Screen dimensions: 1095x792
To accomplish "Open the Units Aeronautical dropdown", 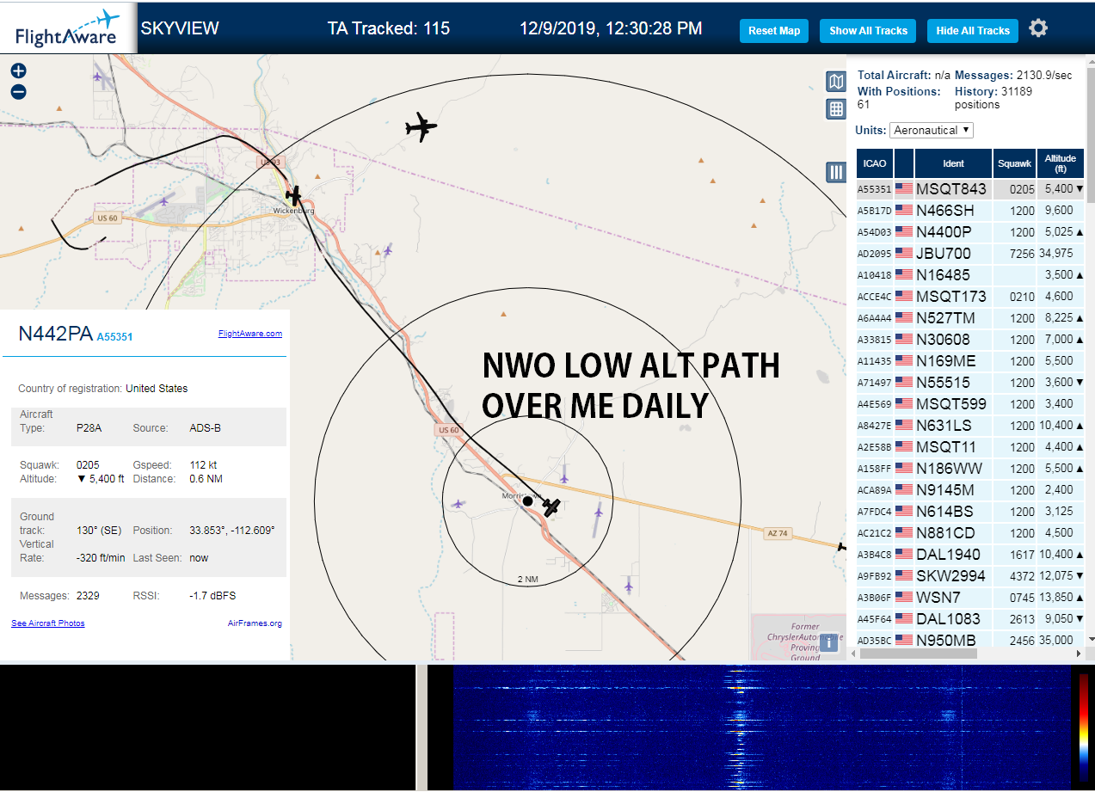I will (932, 130).
